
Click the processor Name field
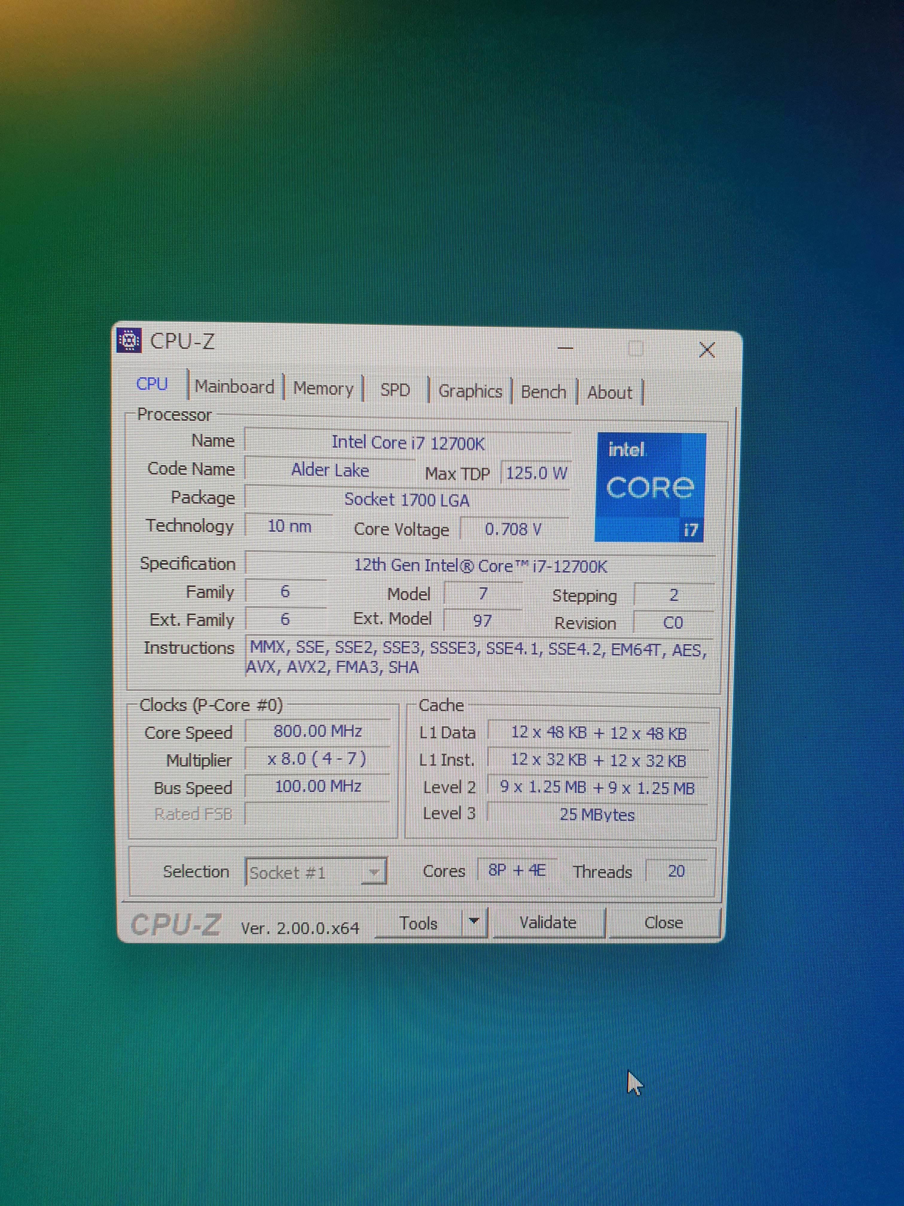click(407, 443)
